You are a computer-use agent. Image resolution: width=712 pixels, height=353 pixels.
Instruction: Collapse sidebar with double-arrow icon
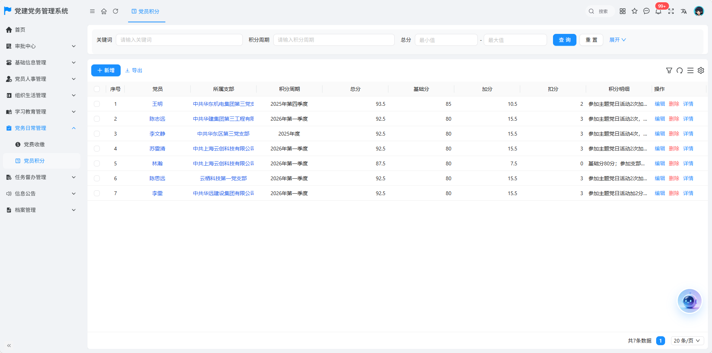click(9, 346)
